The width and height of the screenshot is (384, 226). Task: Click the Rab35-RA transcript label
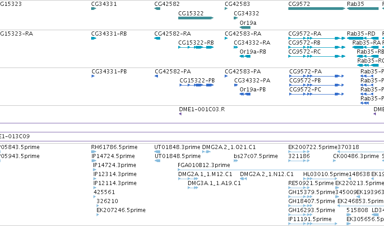click(366, 43)
